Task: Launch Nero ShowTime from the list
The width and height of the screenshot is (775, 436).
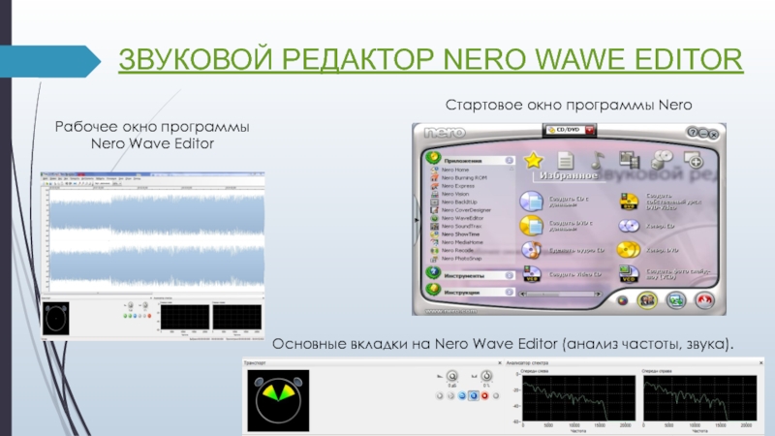Action: click(x=460, y=234)
